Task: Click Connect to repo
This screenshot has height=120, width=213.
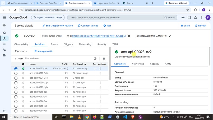Action: pyautogui.click(x=88, y=26)
